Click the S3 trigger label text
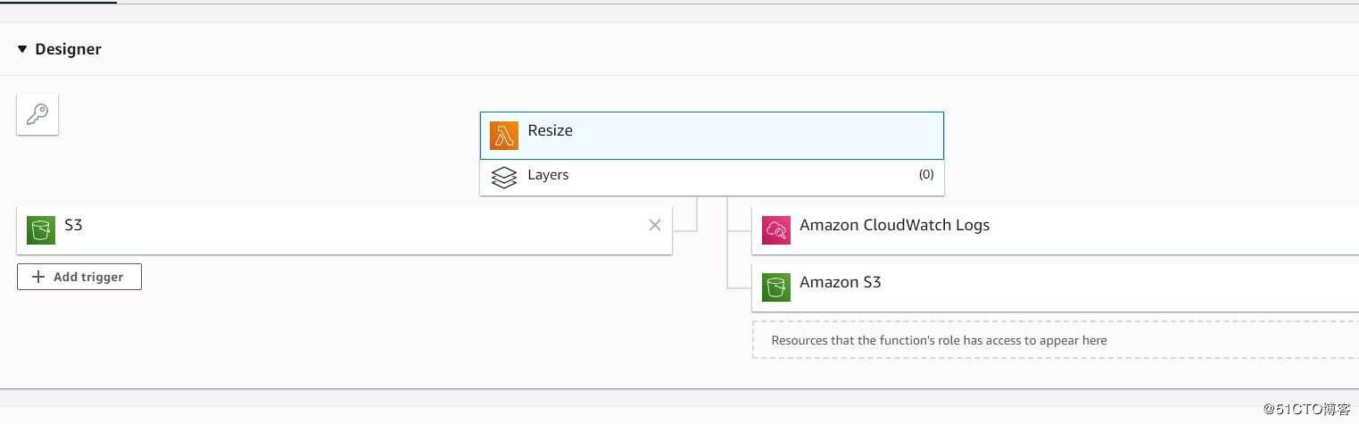1359x424 pixels. point(73,225)
